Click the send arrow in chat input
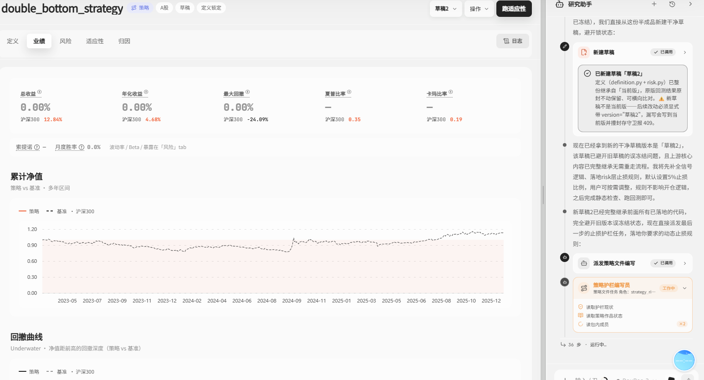Screen dimensions: 704x380 click(x=688, y=378)
